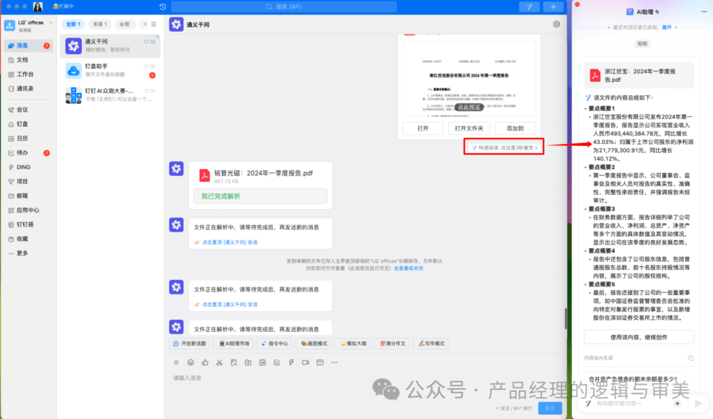This screenshot has height=419, width=713.
Task: Go to 工作台 in the sidebar
Action: coord(21,74)
